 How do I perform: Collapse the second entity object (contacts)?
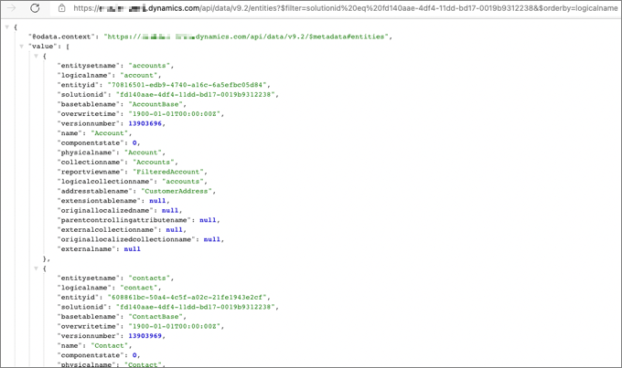pyautogui.click(x=36, y=268)
